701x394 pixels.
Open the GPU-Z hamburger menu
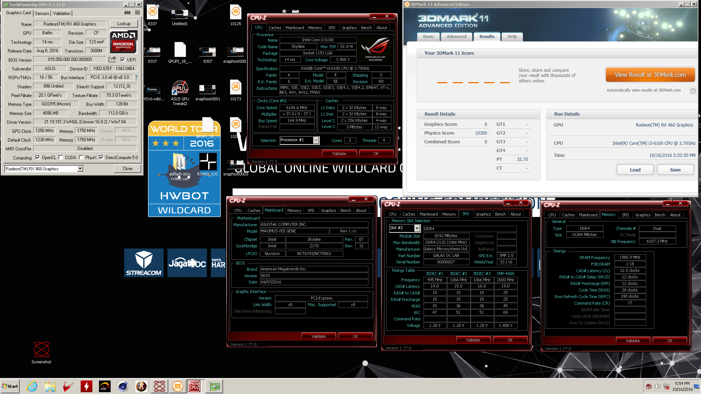(137, 13)
